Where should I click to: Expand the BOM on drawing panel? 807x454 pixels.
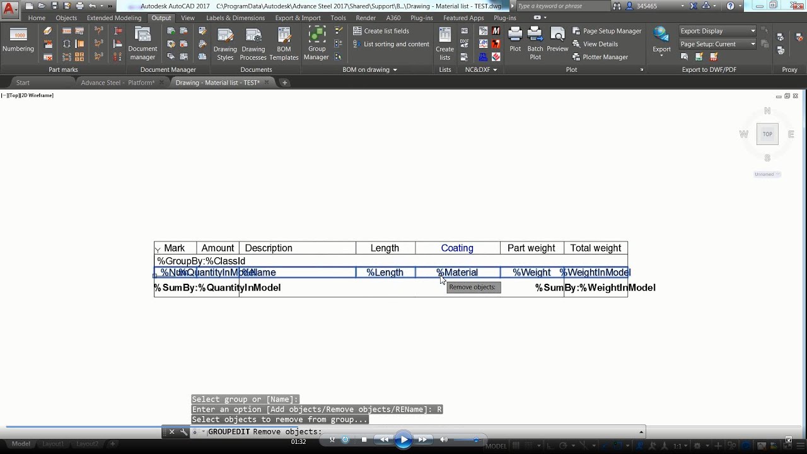(x=369, y=70)
